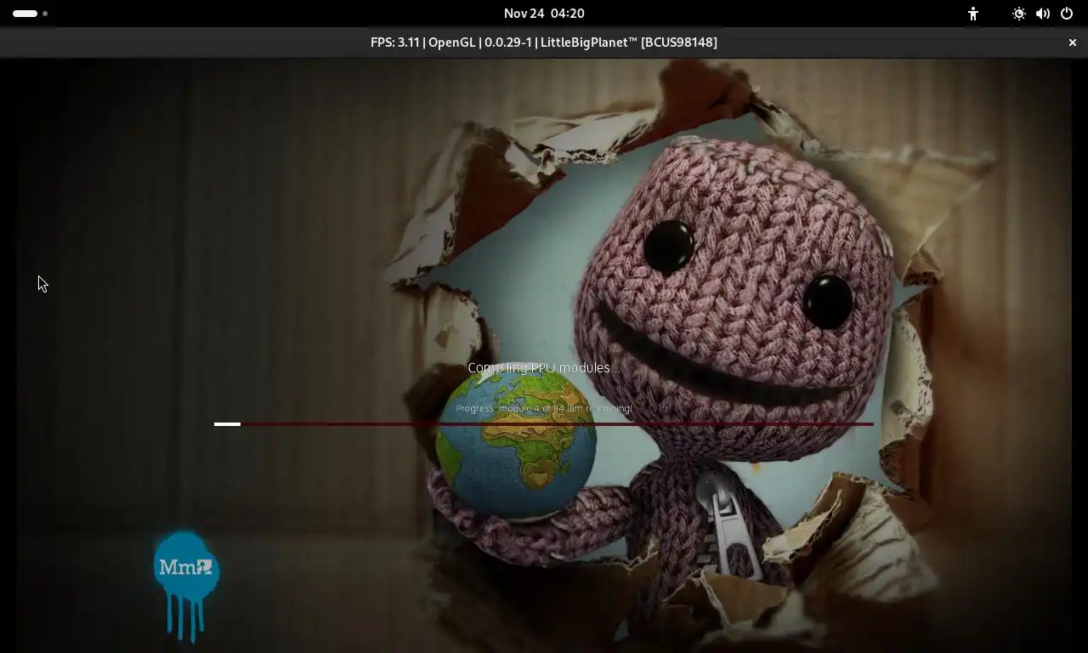This screenshot has height=653, width=1088.
Task: Open the power menu icon
Action: [1066, 14]
